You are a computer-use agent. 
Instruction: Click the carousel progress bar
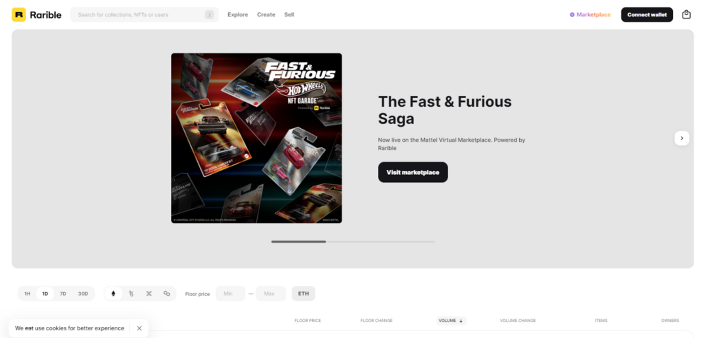click(x=352, y=241)
